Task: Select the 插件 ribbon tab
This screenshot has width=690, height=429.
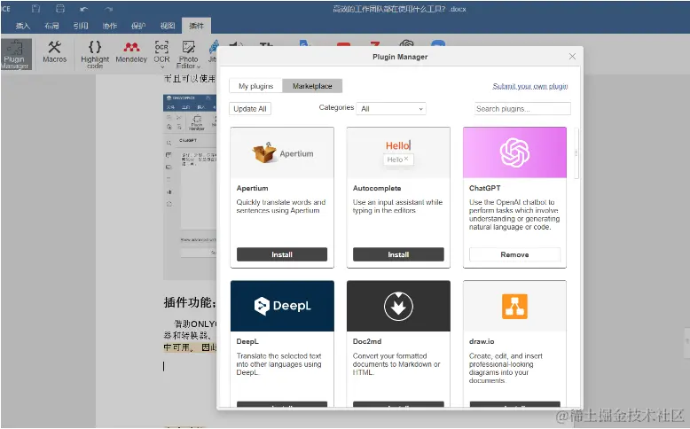Action: point(196,26)
